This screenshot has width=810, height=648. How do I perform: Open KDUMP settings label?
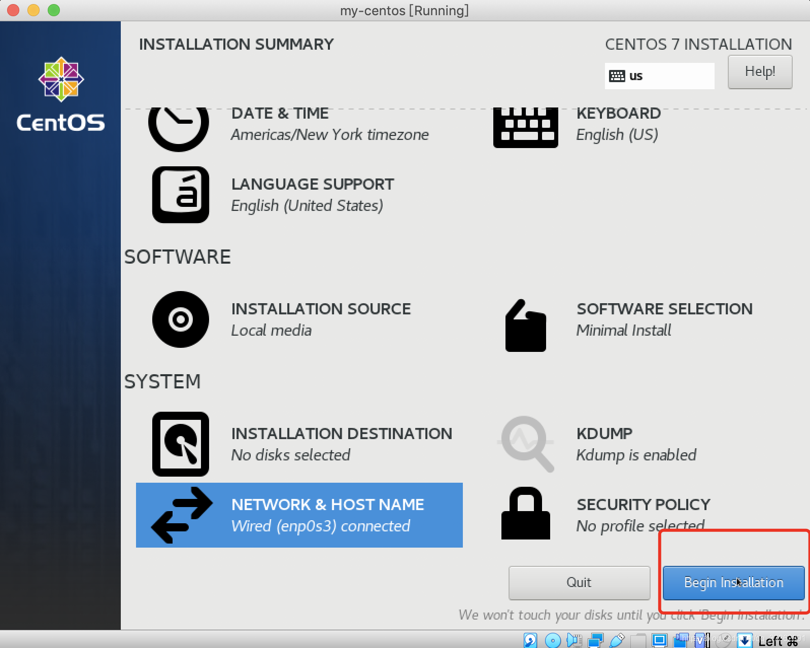604,434
